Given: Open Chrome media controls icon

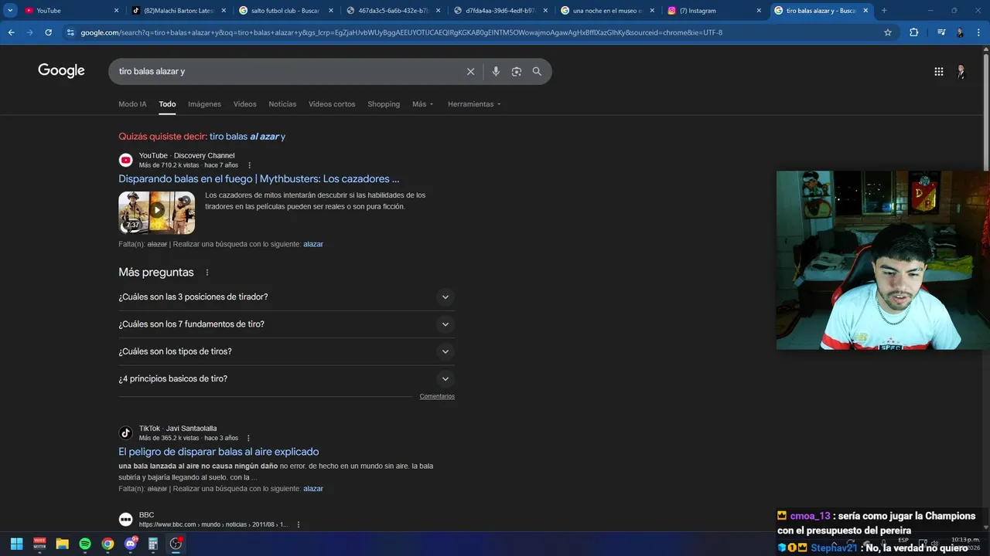Looking at the screenshot, I should [941, 32].
